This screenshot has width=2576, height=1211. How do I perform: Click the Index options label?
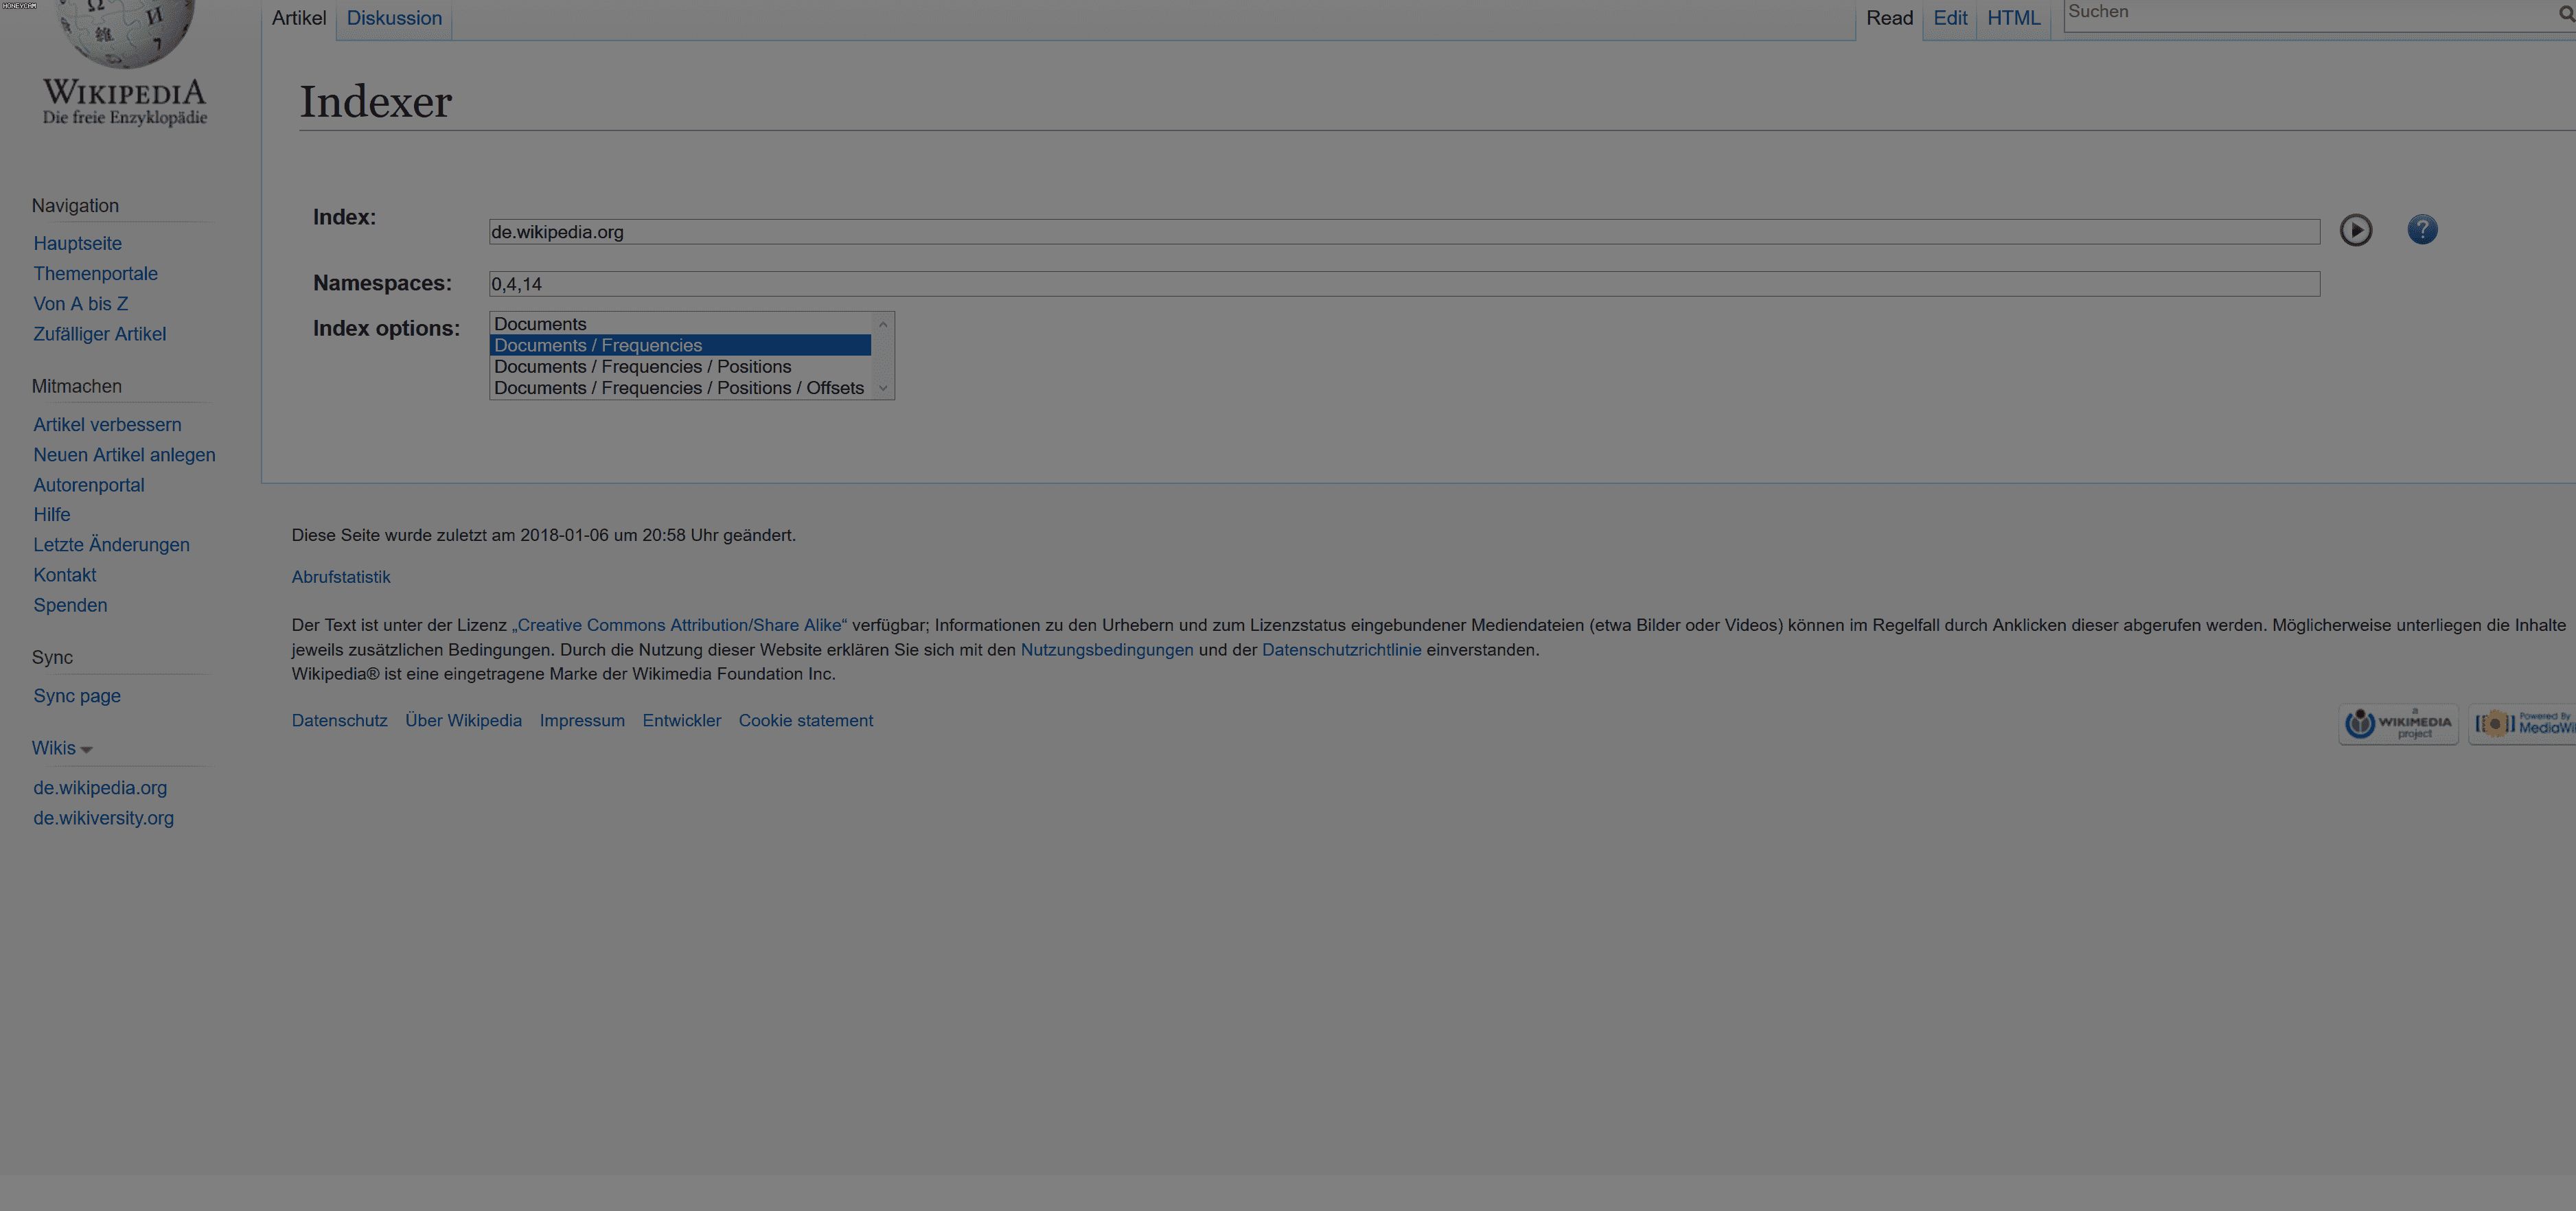[386, 329]
